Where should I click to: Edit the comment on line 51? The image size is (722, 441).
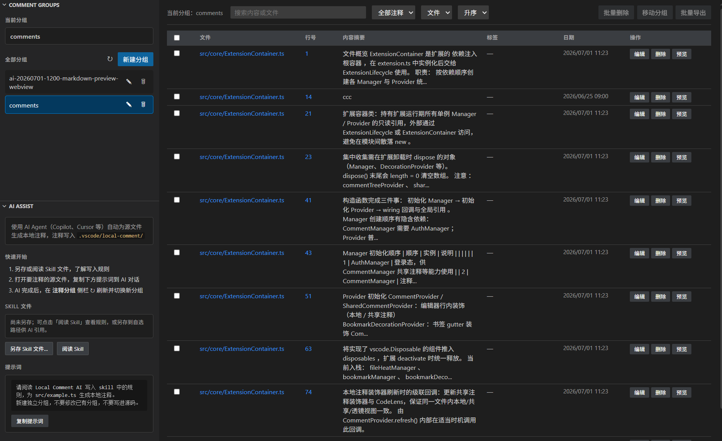point(639,296)
